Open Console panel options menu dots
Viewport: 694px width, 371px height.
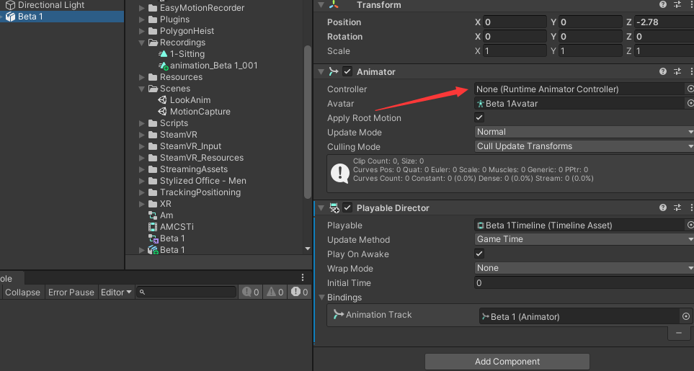pyautogui.click(x=303, y=277)
